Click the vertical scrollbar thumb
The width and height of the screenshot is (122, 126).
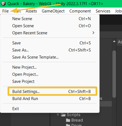click(x=114, y=74)
